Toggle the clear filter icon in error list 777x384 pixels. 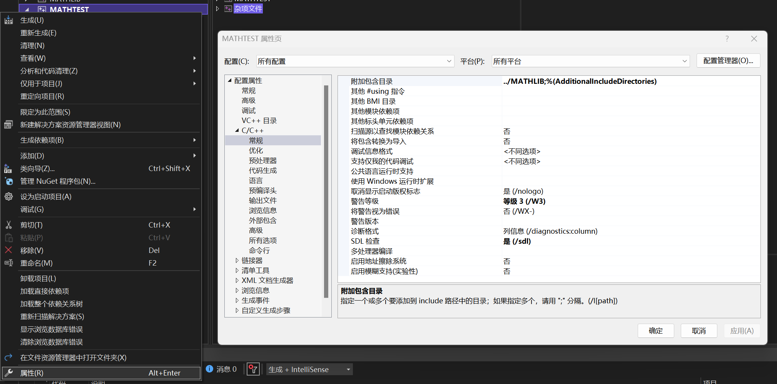(253, 369)
